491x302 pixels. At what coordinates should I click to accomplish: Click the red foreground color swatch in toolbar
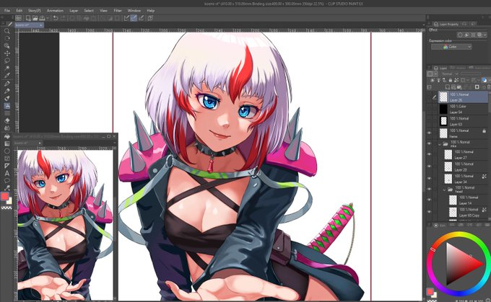[x=5, y=196]
